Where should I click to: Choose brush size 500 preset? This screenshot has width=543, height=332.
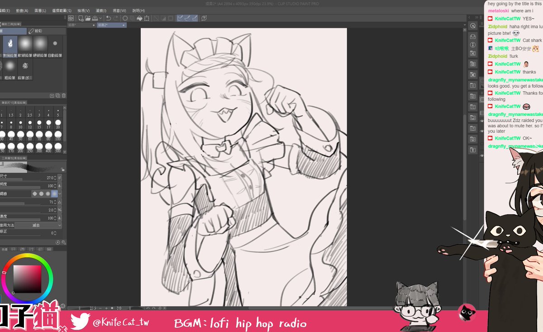(58, 148)
